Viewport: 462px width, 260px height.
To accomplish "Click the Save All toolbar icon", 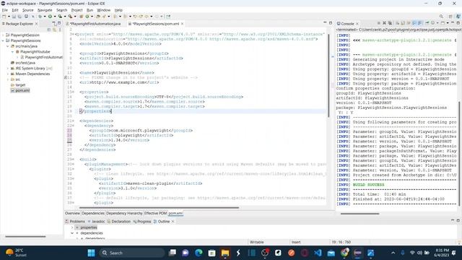I will tap(19, 17).
